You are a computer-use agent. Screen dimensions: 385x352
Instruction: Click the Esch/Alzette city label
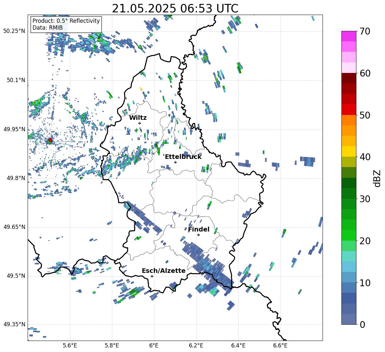click(164, 271)
